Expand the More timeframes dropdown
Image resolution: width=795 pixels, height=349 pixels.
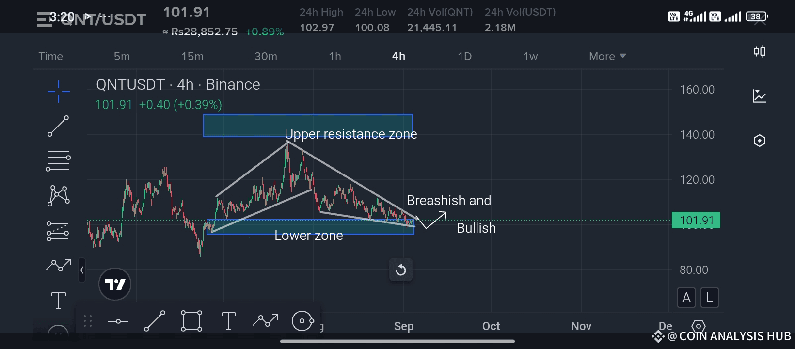click(x=607, y=56)
